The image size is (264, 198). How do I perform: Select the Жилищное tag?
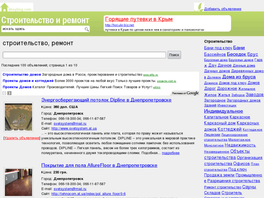(x=247, y=89)
